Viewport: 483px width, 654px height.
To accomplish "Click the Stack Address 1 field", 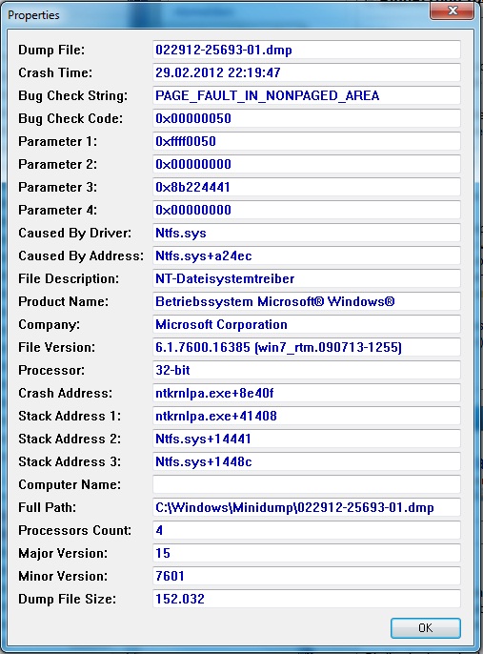I will click(307, 416).
